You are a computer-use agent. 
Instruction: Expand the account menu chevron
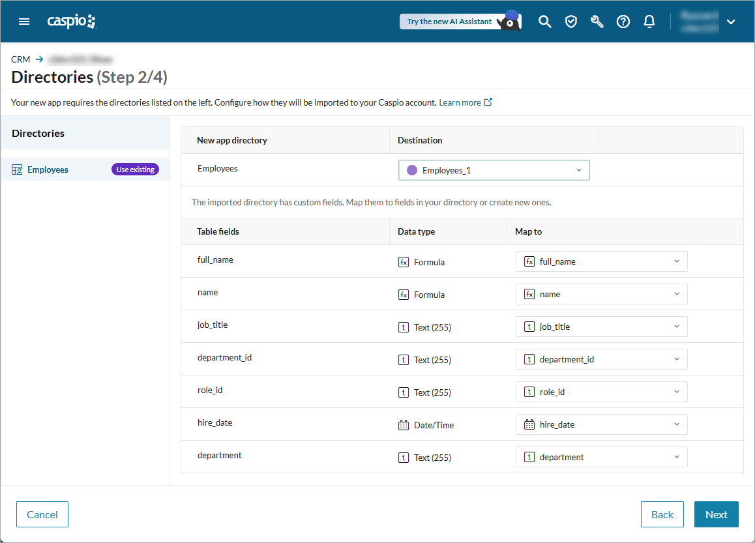731,21
